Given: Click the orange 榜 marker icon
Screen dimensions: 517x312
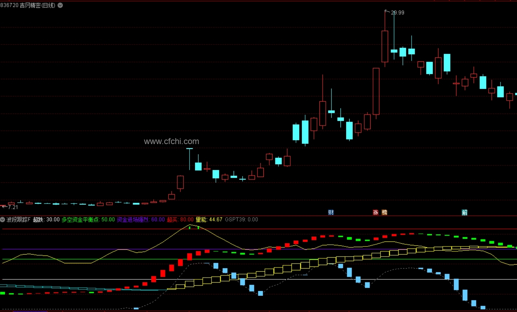Looking at the screenshot, I should pyautogui.click(x=384, y=212).
